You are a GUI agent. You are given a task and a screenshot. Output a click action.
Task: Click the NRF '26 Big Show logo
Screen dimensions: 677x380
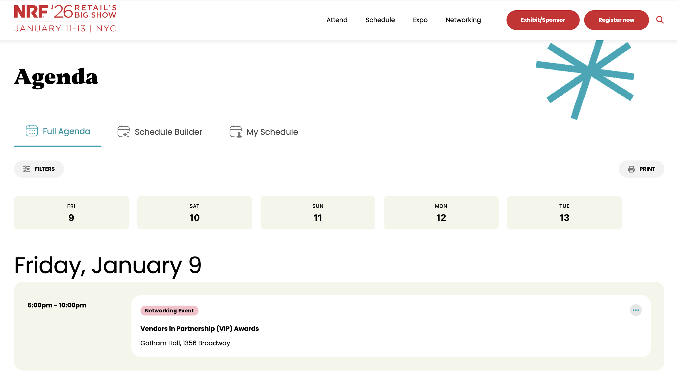point(65,18)
